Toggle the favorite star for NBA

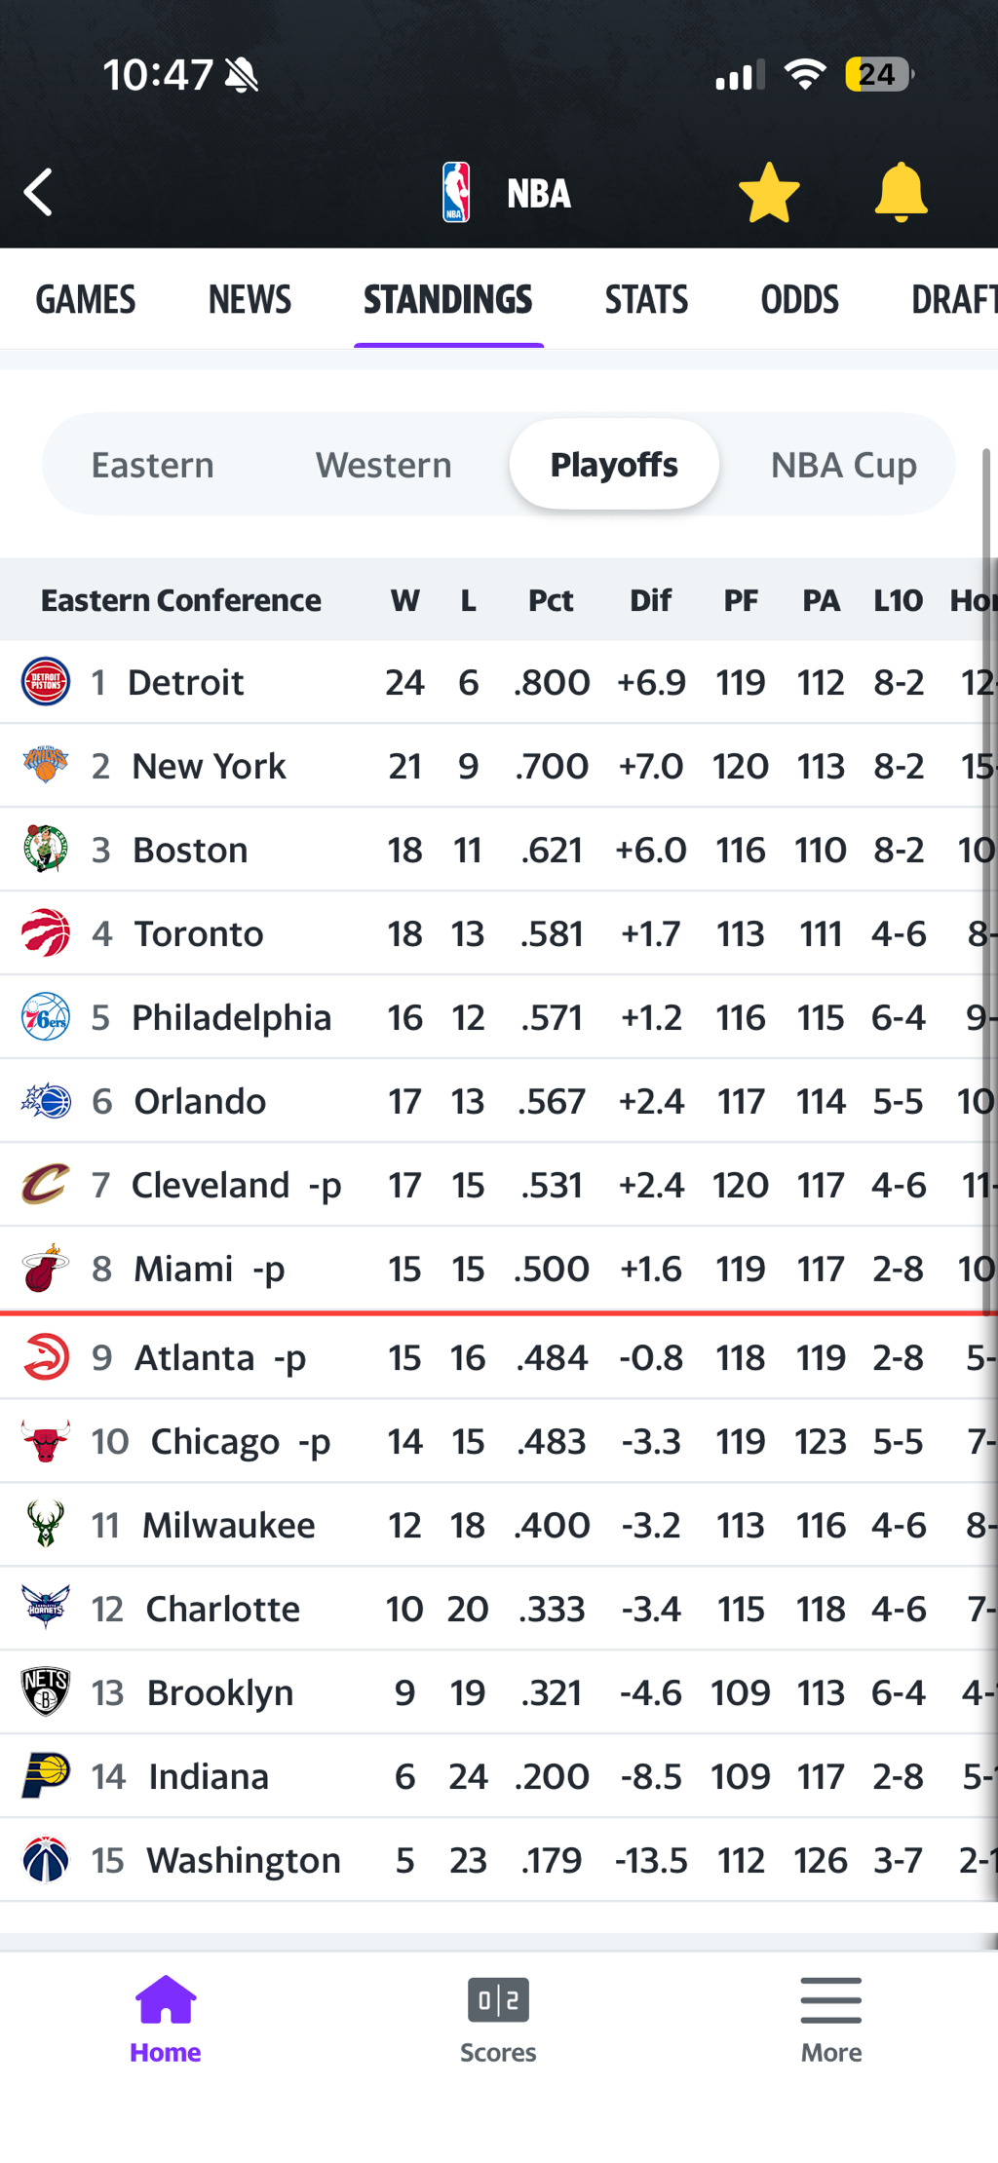tap(769, 192)
